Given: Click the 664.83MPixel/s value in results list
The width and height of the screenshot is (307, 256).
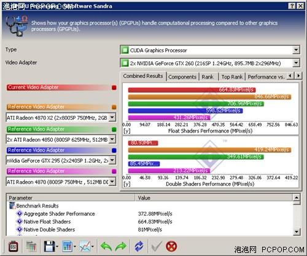Looking at the screenshot, I should tap(155, 222).
